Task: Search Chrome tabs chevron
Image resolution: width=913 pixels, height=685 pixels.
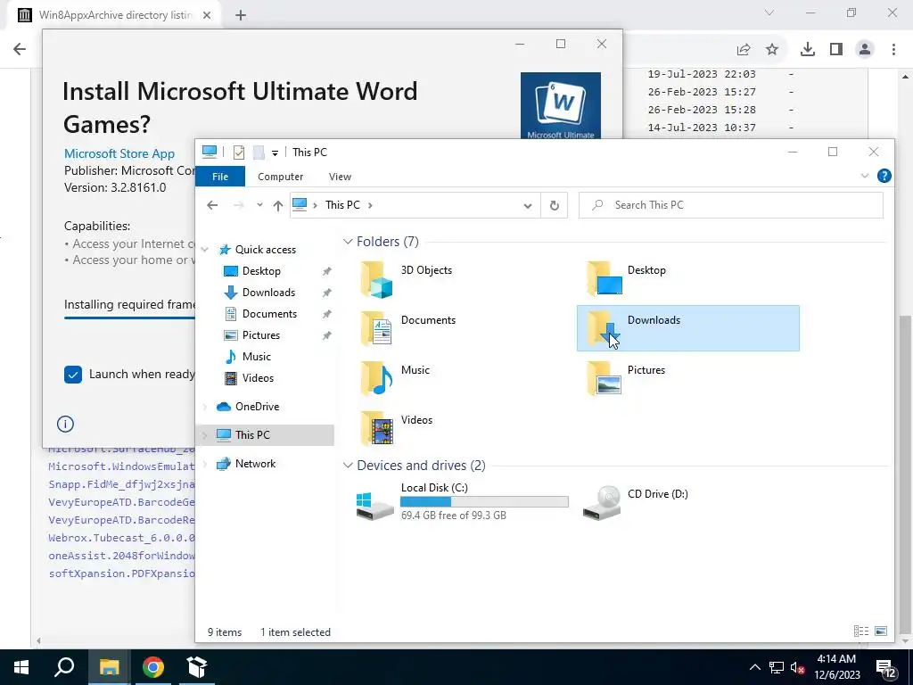Action: (x=769, y=12)
